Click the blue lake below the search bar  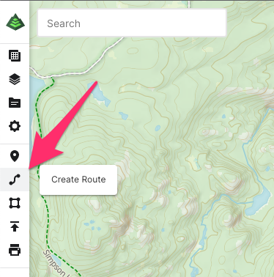(99, 93)
